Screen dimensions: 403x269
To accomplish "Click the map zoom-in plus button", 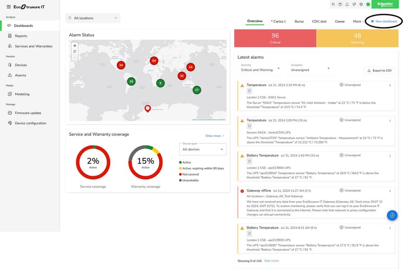I will click(75, 46).
